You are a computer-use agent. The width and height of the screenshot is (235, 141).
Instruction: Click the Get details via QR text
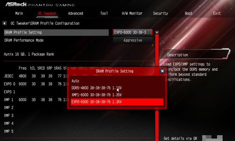pos(181,138)
